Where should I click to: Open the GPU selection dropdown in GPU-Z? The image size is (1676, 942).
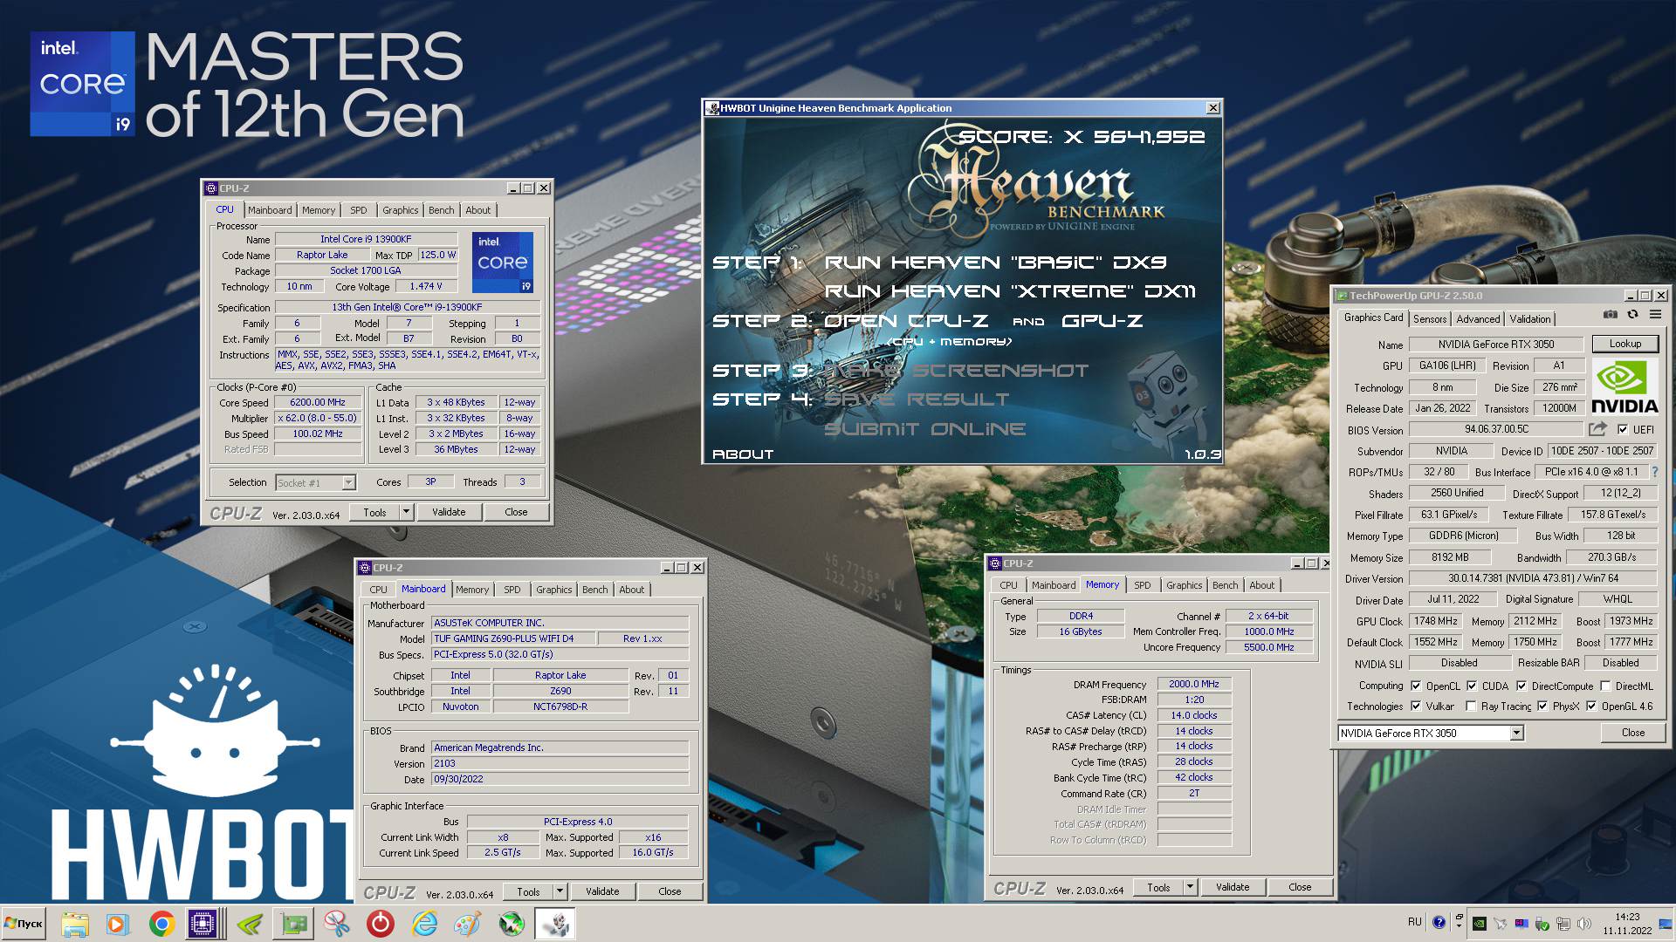1516,733
